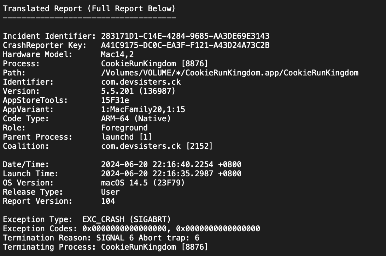Screen dimensions: 386x256
Task: Click the Translated Report heading text
Action: point(89,8)
